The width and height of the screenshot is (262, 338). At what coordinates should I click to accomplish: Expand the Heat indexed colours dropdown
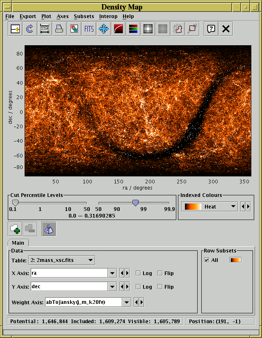coord(233,206)
